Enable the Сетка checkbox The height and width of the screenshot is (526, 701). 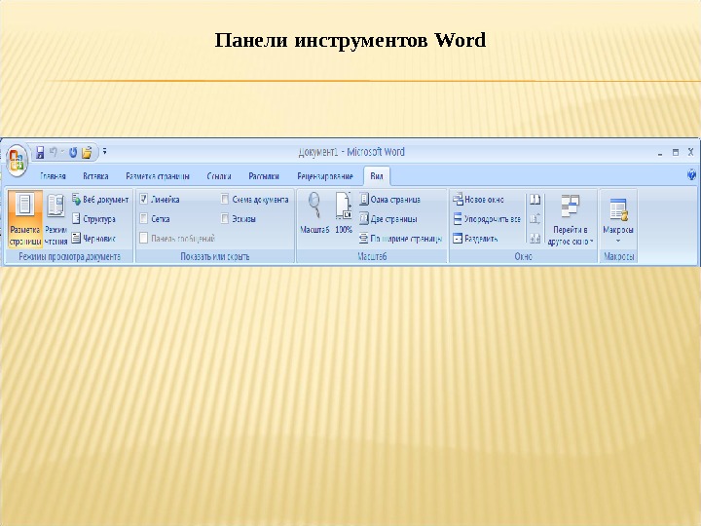(x=143, y=219)
